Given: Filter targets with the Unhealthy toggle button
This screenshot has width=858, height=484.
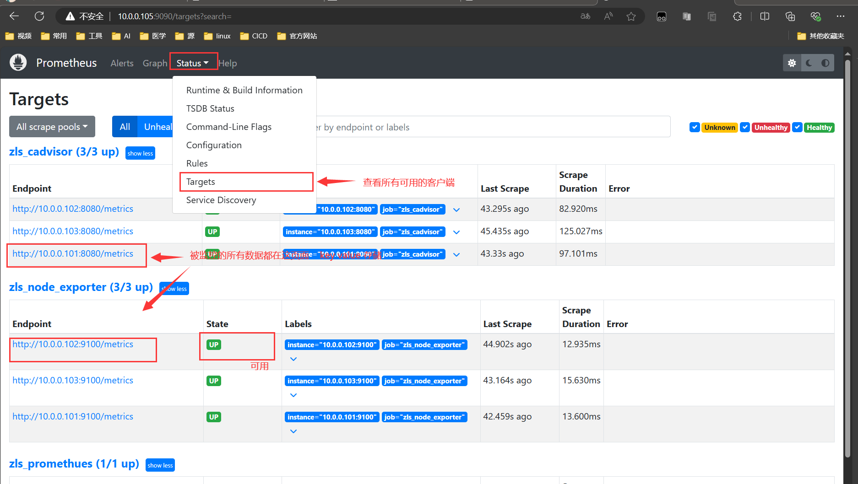Looking at the screenshot, I should point(156,127).
